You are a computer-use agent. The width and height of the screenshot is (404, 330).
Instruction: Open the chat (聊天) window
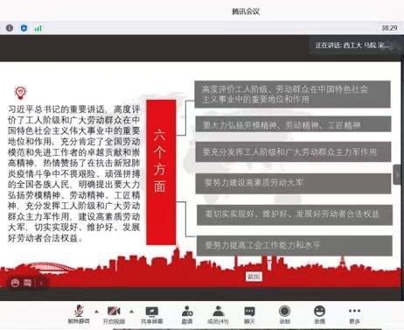click(249, 314)
